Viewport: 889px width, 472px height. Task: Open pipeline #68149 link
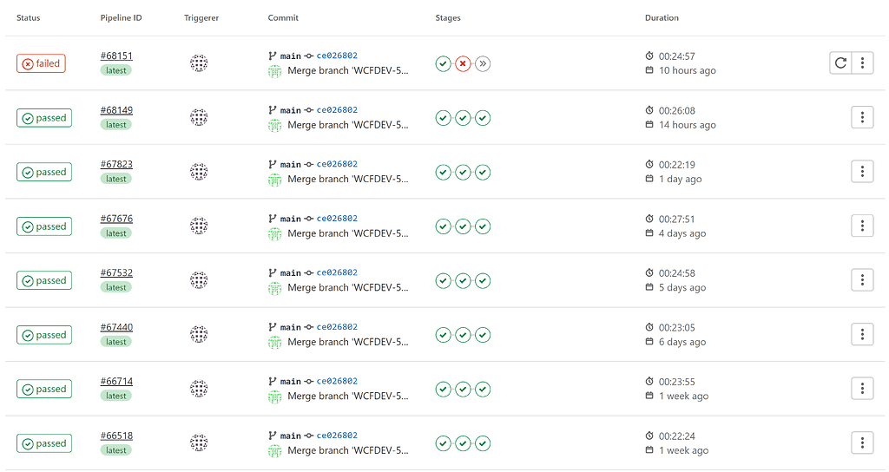[116, 110]
